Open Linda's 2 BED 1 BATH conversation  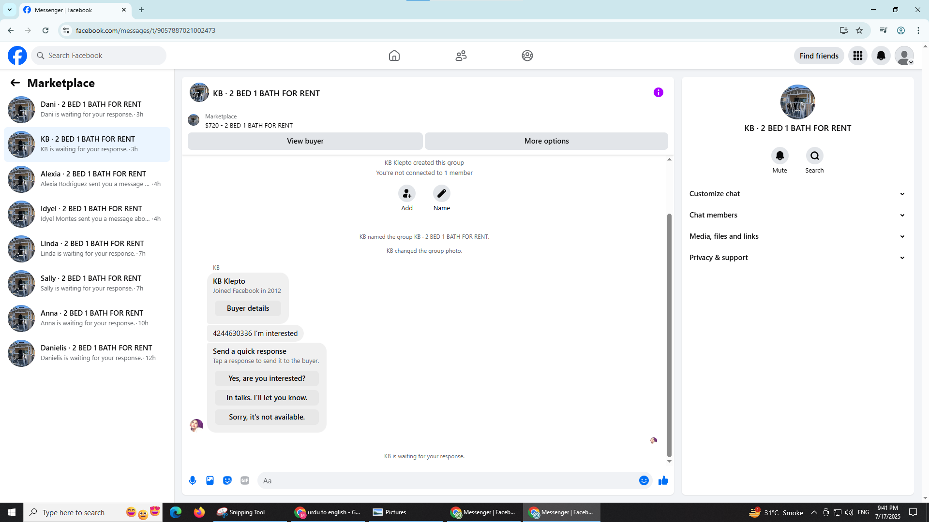pyautogui.click(x=87, y=249)
